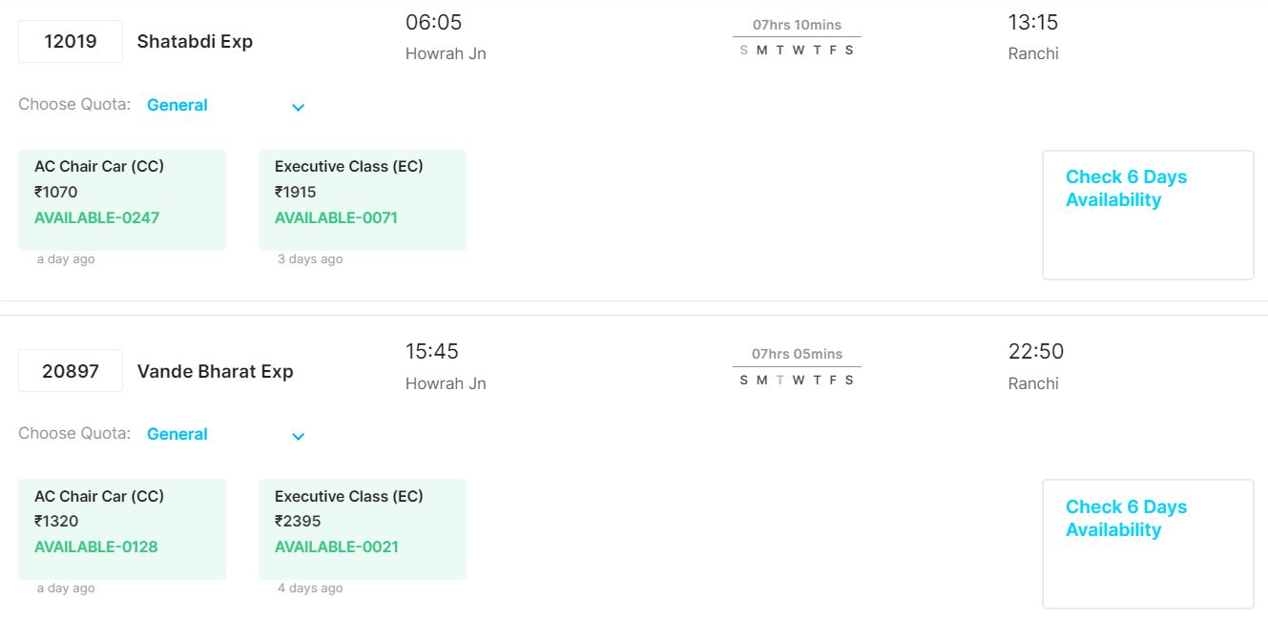Click running days row under 07hrs 10mins
Image resolution: width=1268 pixels, height=619 pixels.
[x=797, y=51]
